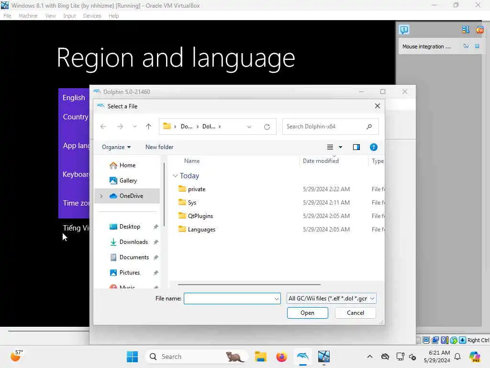Viewport: 490px width, 368px height.
Task: Click the pin icon beside Downloads
Action: (x=156, y=242)
